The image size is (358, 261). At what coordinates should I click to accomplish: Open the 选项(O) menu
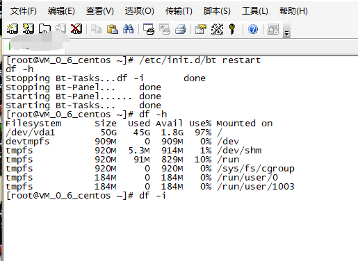(x=139, y=11)
